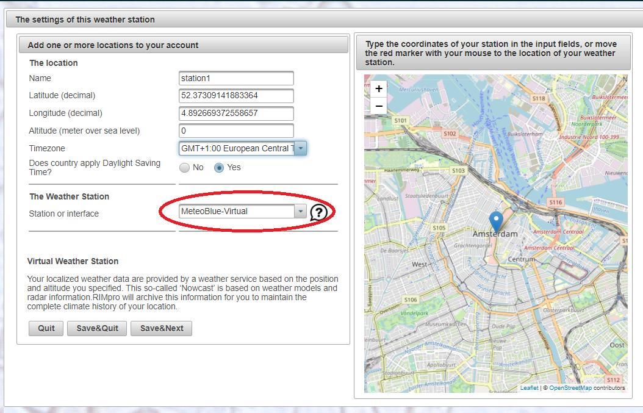Viewport: 643px width, 413px height.
Task: Enable Daylight Saving Time with Yes
Action: pos(219,167)
